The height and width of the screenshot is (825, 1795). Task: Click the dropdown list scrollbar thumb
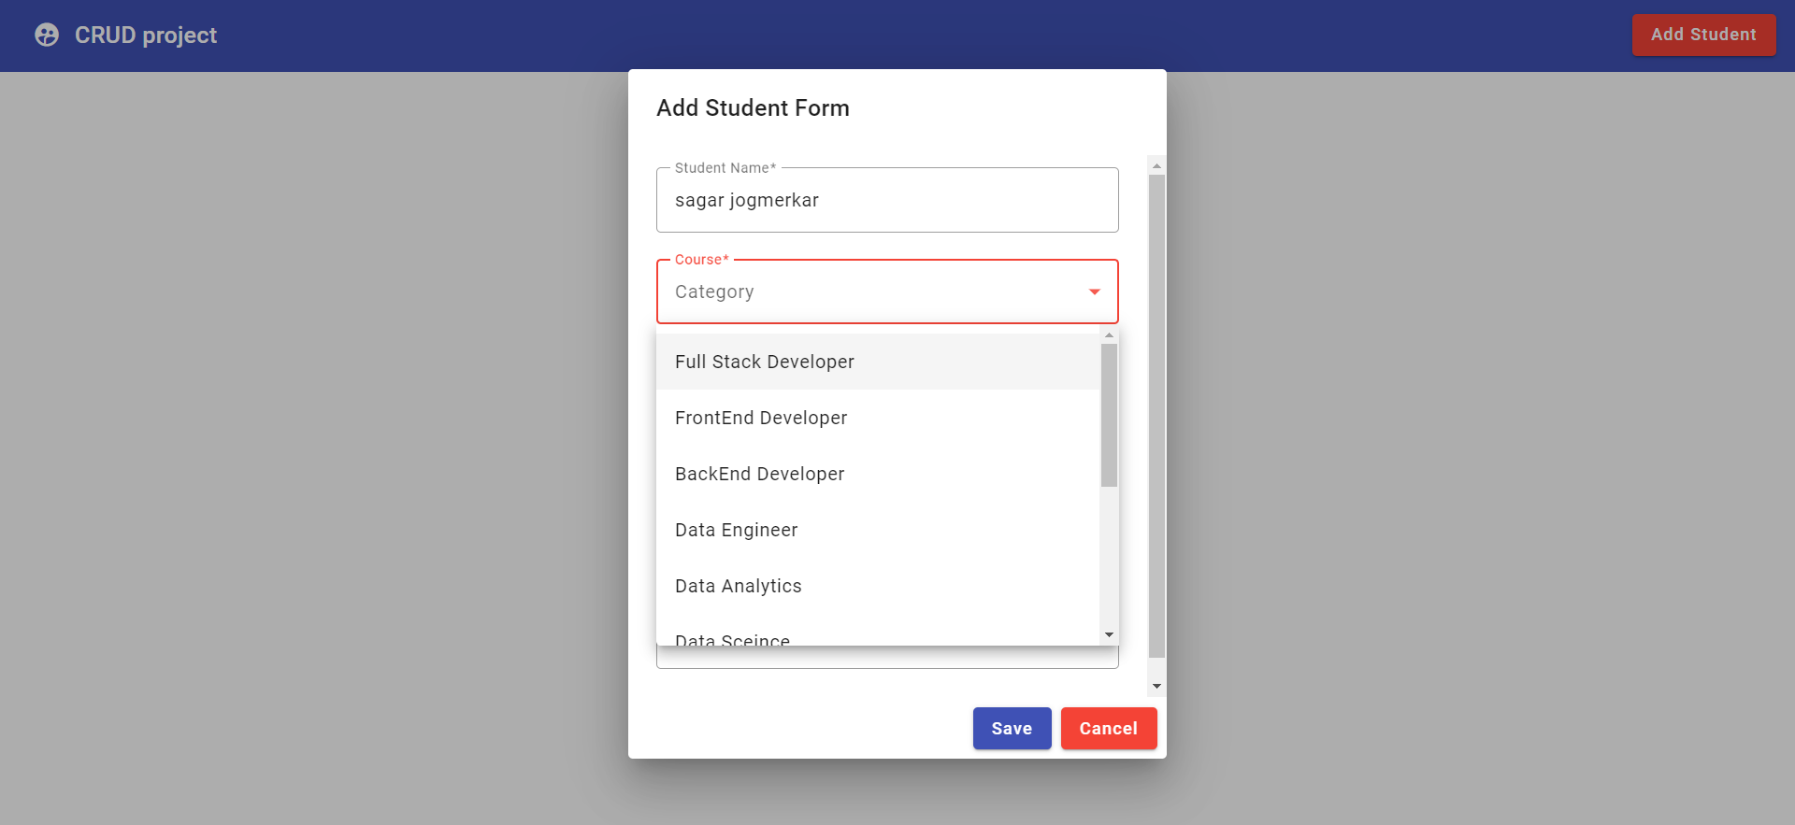(x=1109, y=415)
